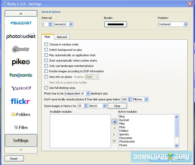Screen dimensions: 195x165
Task: Select the Flickr module logo
Action: (21, 101)
